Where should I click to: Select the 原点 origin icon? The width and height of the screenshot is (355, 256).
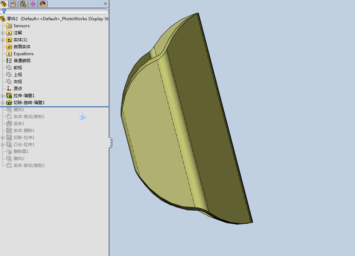(9, 89)
